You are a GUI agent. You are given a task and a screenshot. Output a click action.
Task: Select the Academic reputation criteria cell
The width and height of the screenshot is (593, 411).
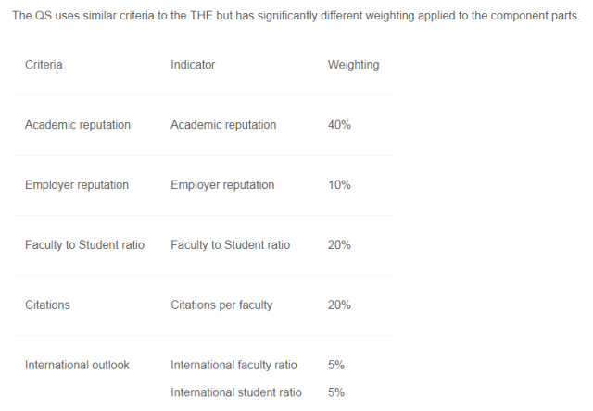click(x=78, y=125)
